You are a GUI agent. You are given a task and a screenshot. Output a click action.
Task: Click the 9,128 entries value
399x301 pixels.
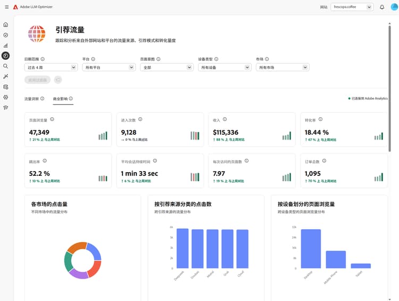point(129,132)
